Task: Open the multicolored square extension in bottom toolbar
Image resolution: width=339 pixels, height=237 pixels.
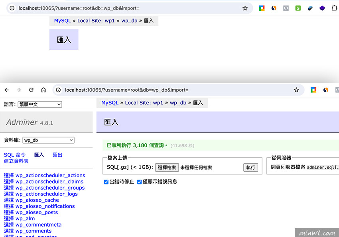Action: (313, 90)
